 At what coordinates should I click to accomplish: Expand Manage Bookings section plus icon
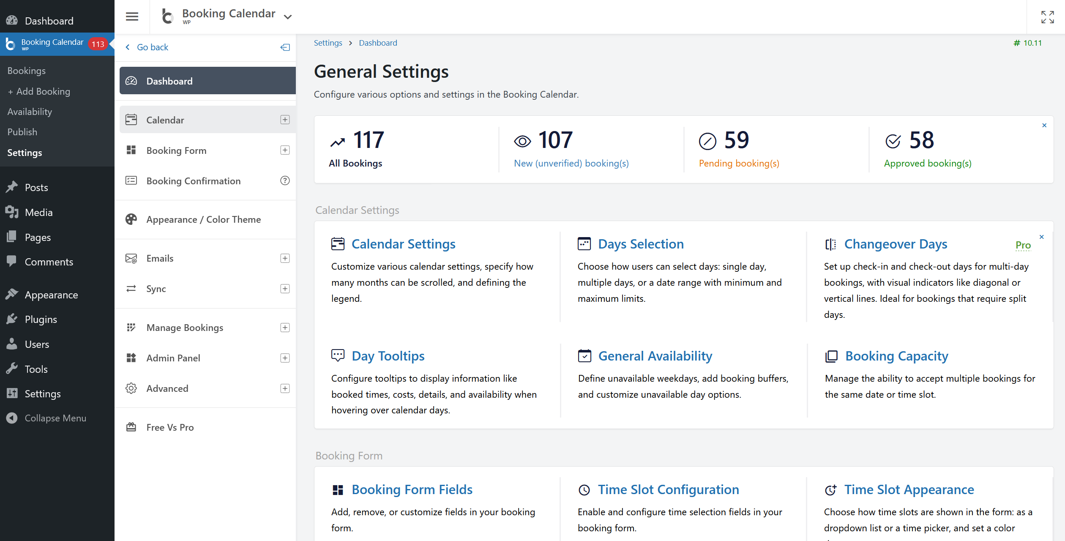(x=285, y=328)
